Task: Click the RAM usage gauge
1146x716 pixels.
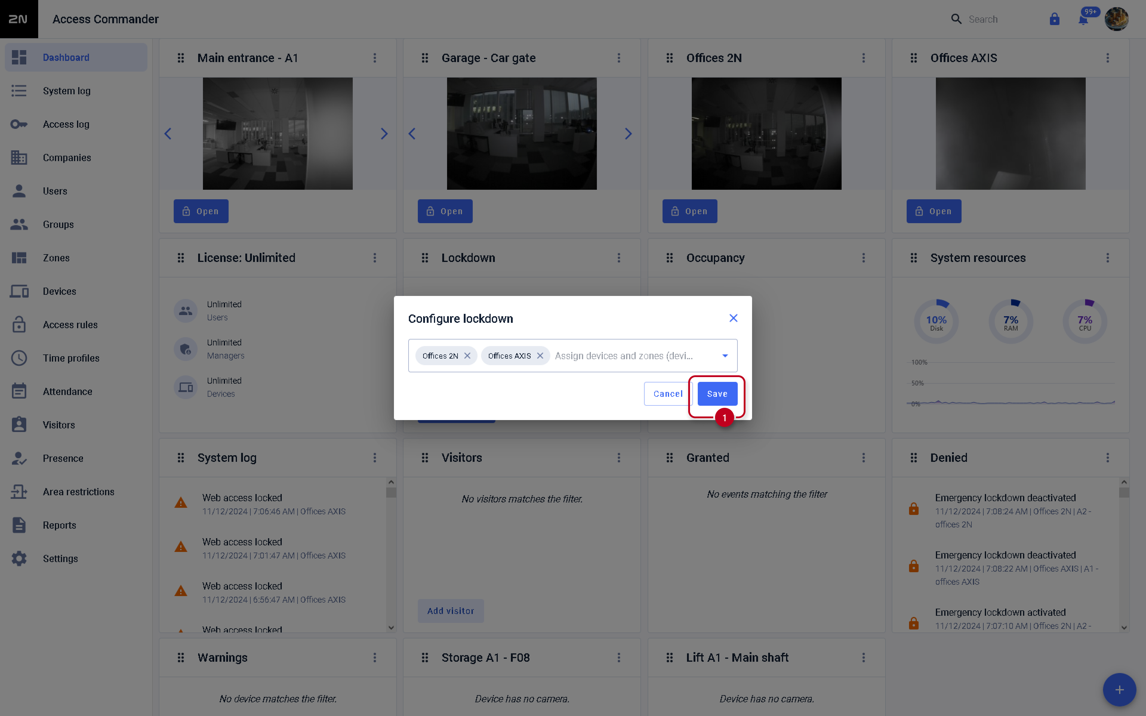Action: click(x=1011, y=322)
